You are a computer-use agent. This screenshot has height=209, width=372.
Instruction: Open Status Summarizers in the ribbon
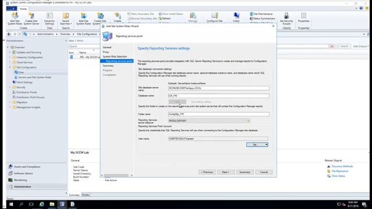[x=262, y=19]
